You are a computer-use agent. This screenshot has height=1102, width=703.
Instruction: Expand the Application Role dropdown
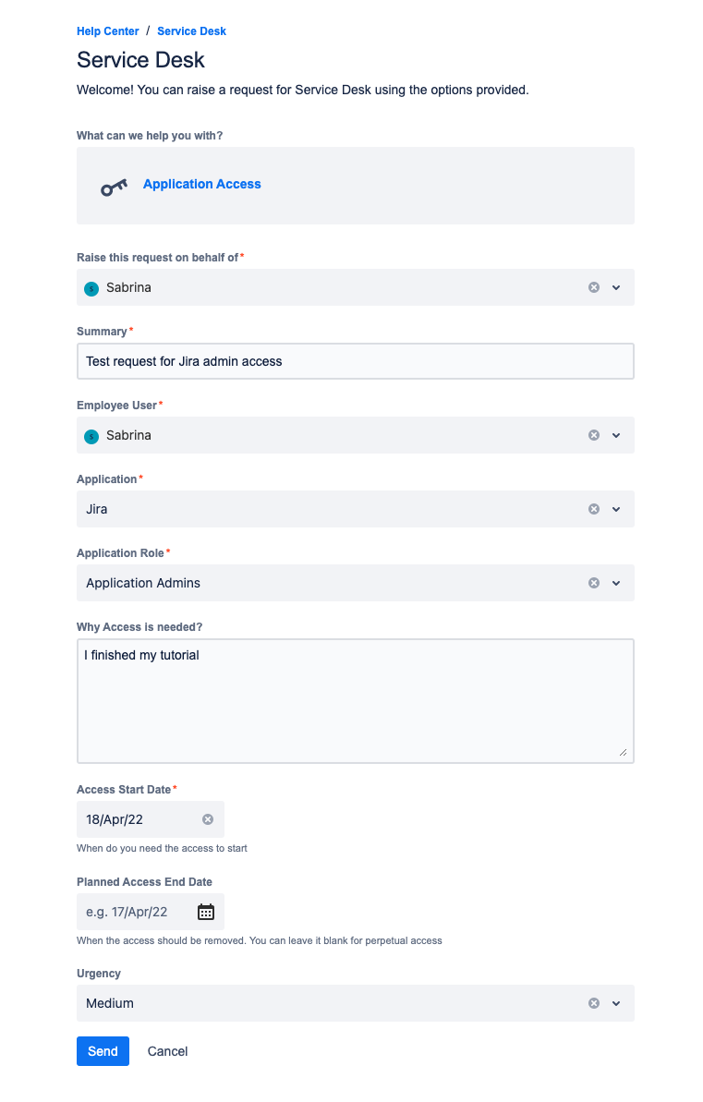click(615, 582)
